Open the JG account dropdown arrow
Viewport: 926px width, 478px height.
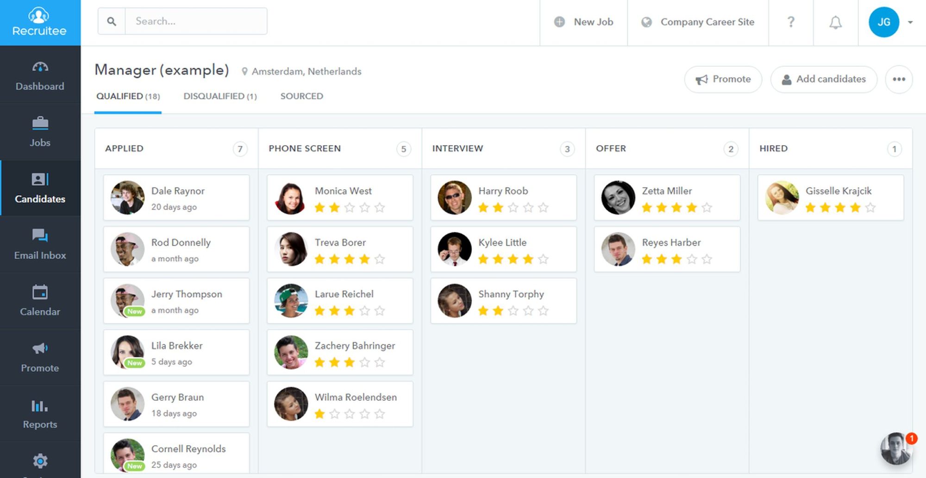(x=910, y=22)
